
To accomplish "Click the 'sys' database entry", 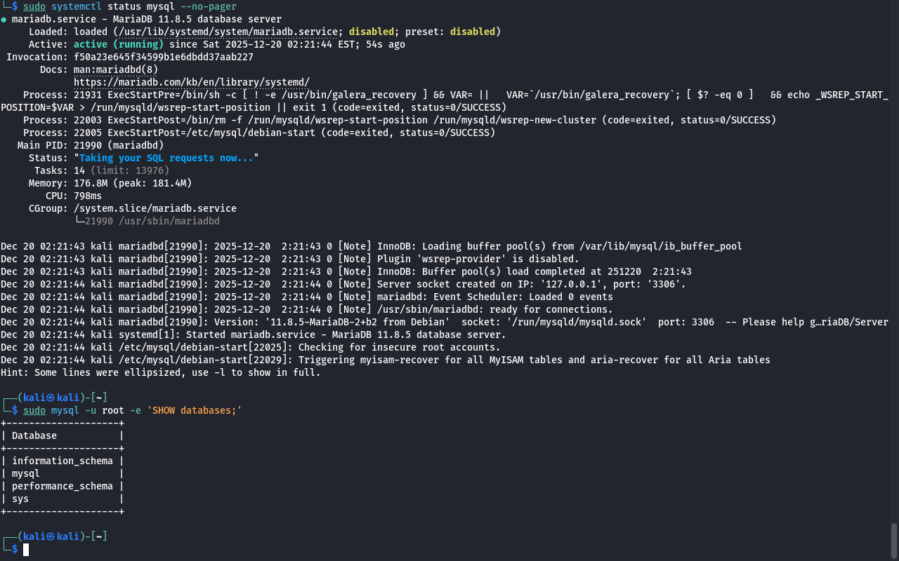I will pos(20,499).
